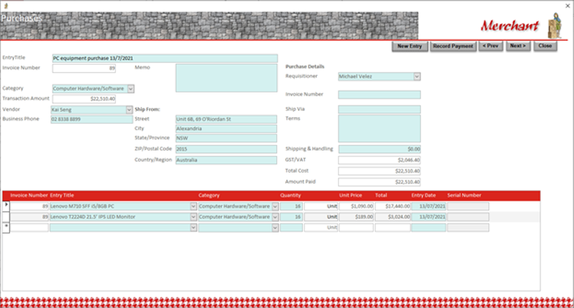Click Invoice Number cell in Lenovo M710 row

tap(29, 207)
